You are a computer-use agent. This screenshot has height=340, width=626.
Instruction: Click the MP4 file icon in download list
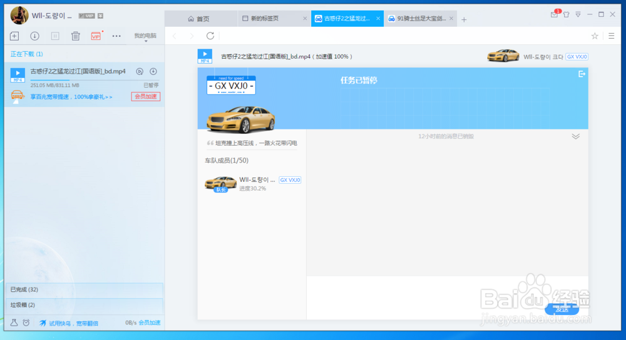(x=18, y=75)
